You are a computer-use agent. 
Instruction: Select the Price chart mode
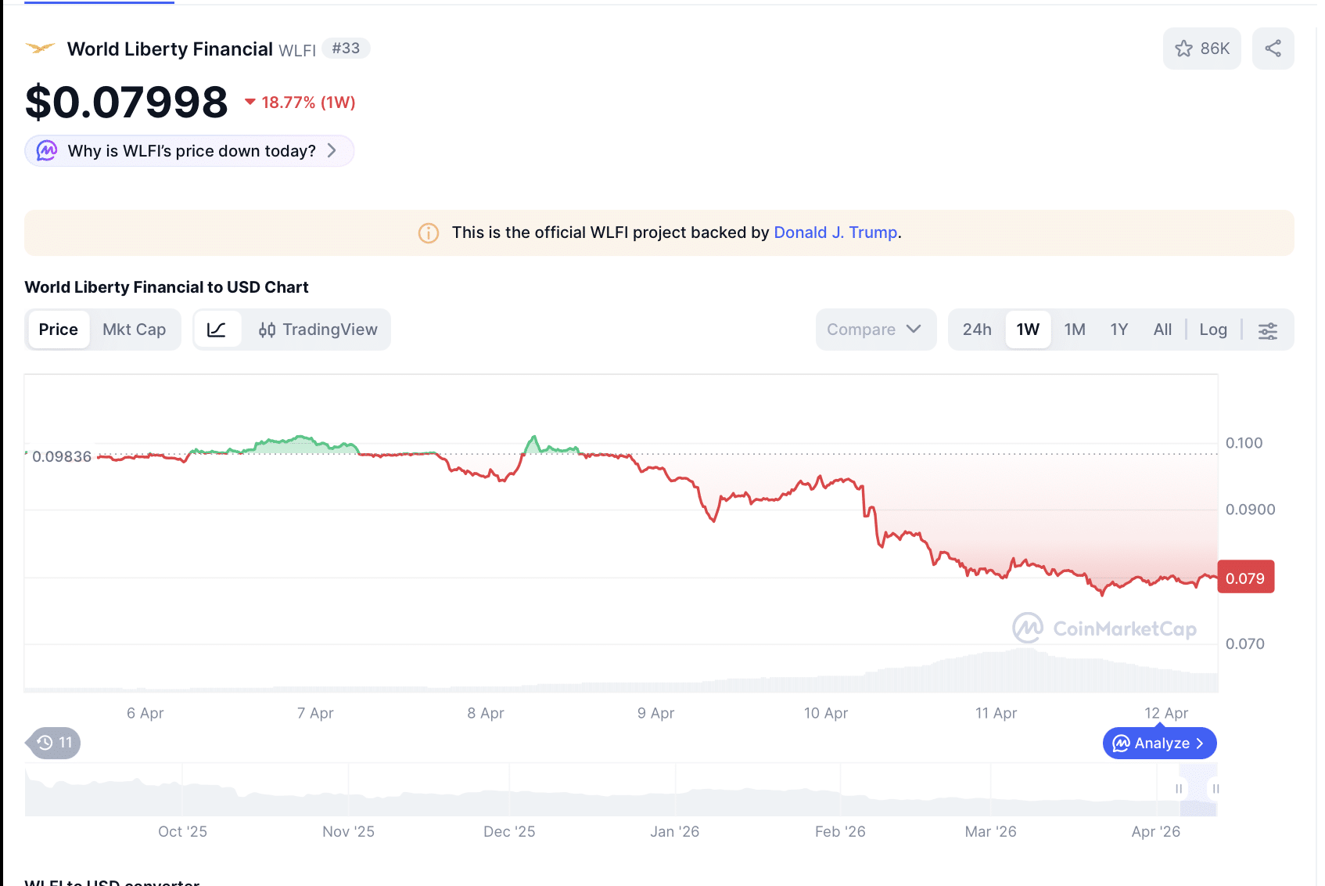tap(59, 330)
